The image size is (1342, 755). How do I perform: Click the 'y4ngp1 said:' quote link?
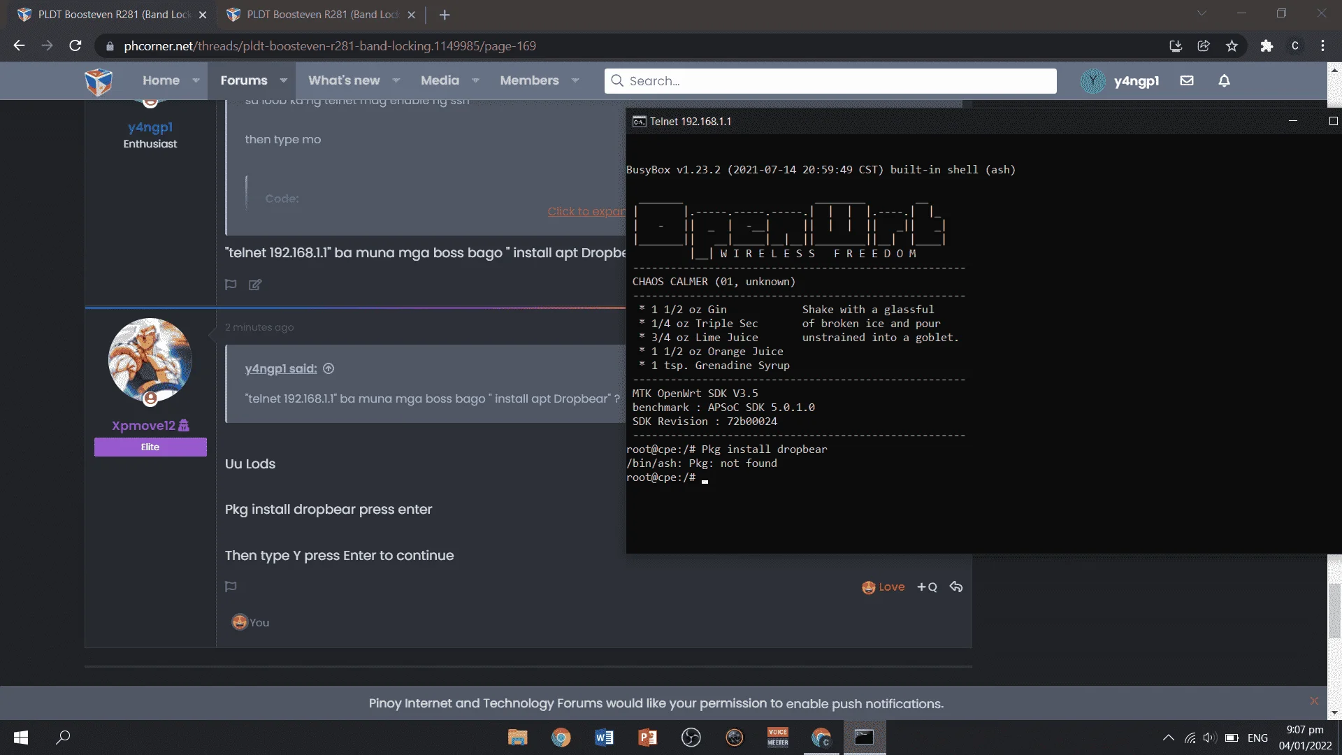pos(281,368)
